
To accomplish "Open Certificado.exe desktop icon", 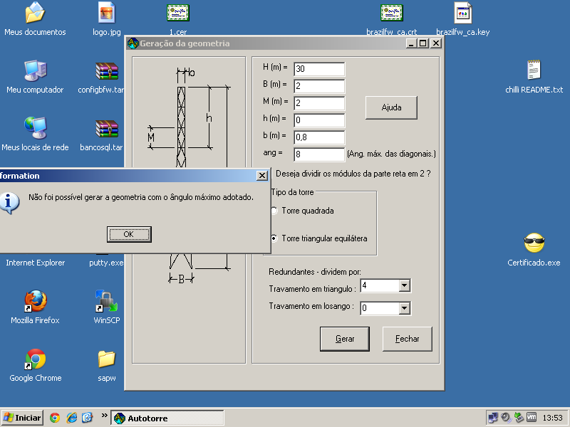I will [534, 243].
